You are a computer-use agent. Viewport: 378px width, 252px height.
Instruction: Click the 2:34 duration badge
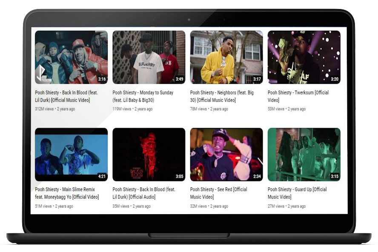(257, 176)
